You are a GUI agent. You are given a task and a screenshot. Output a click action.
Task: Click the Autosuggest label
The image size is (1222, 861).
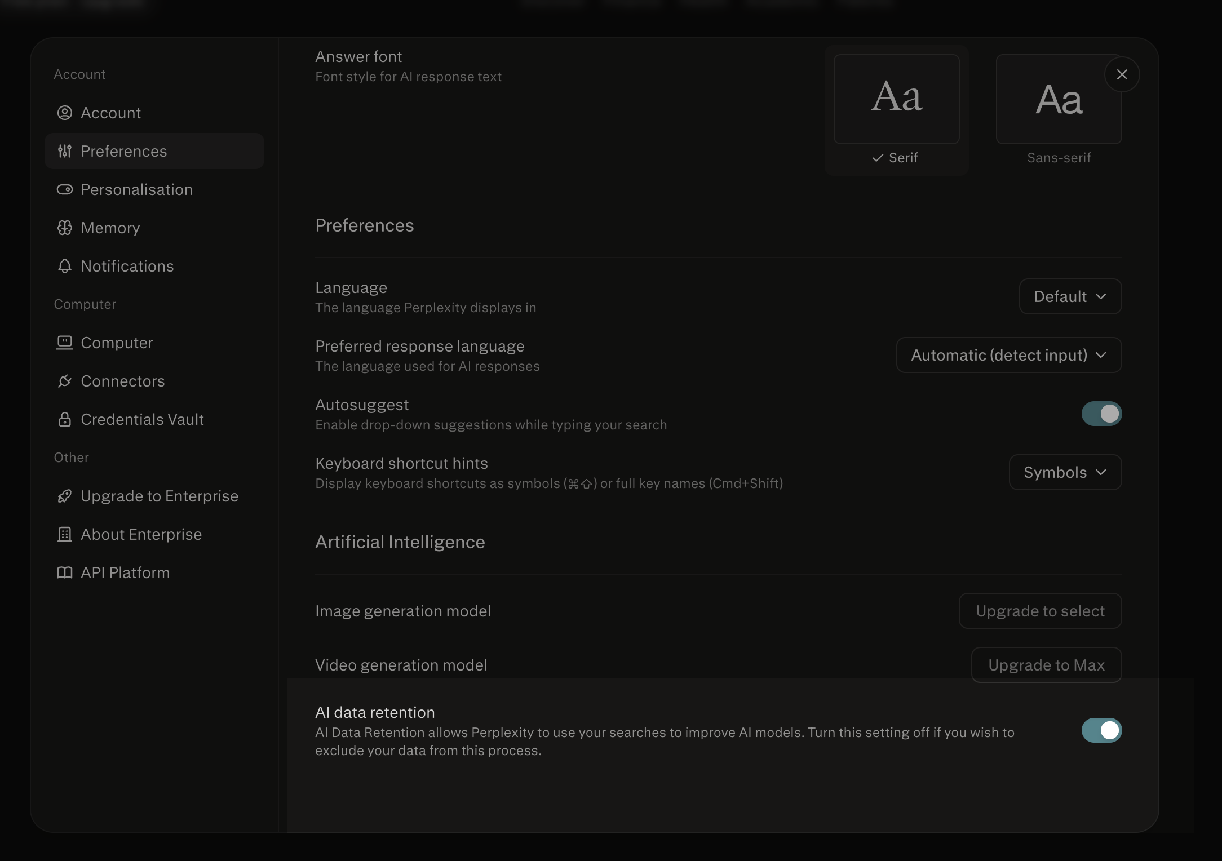pyautogui.click(x=362, y=405)
